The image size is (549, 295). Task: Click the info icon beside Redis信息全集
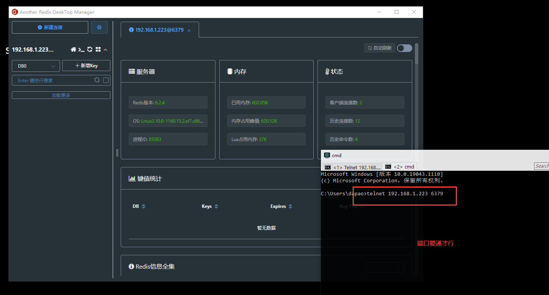(131, 266)
